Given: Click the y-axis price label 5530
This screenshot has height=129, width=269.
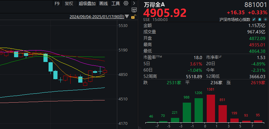Looking at the screenshot, I should click(123, 26).
